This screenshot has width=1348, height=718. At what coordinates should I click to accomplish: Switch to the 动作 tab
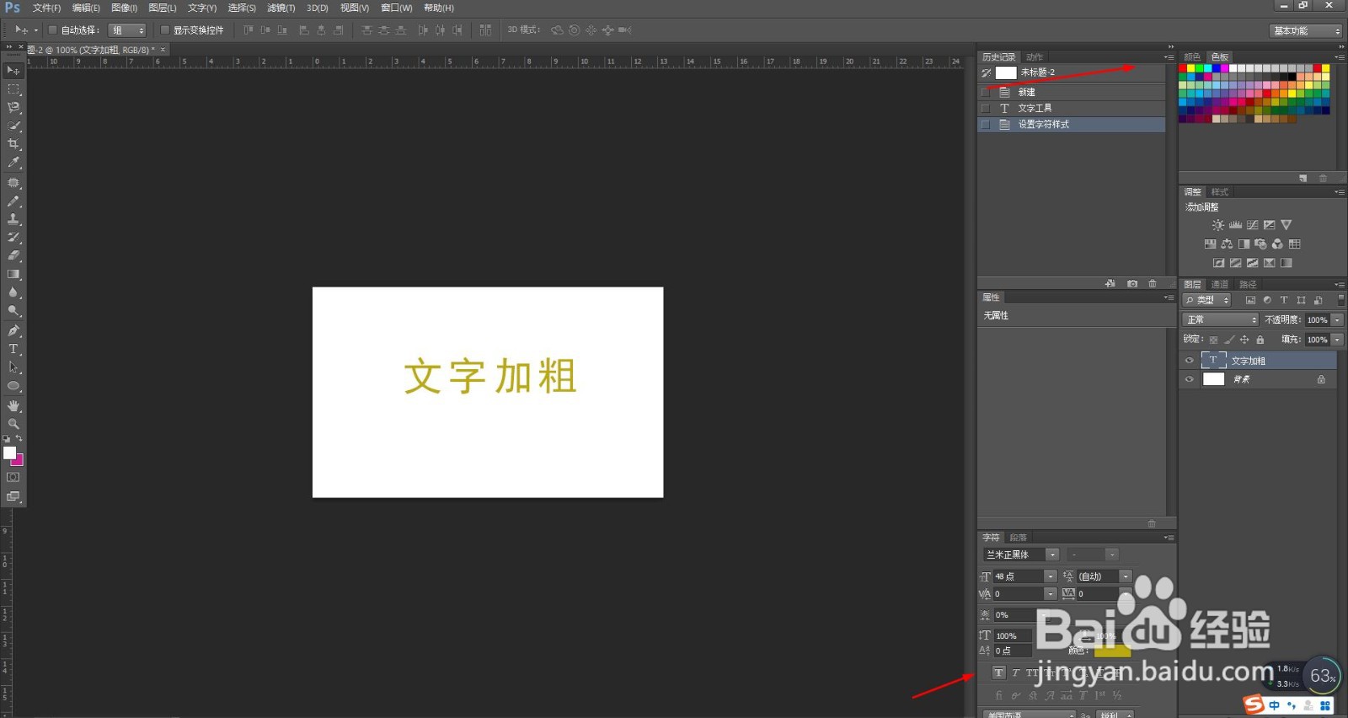point(1035,57)
